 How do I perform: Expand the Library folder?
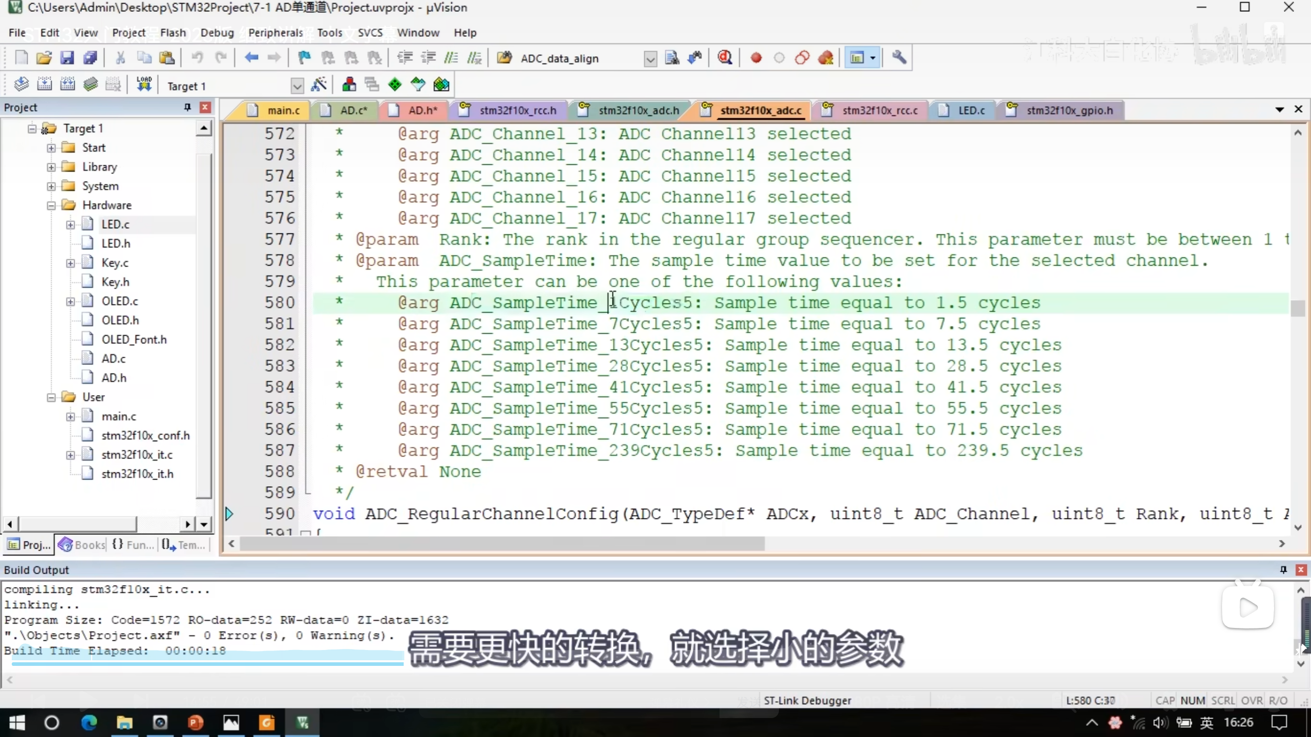tap(51, 167)
